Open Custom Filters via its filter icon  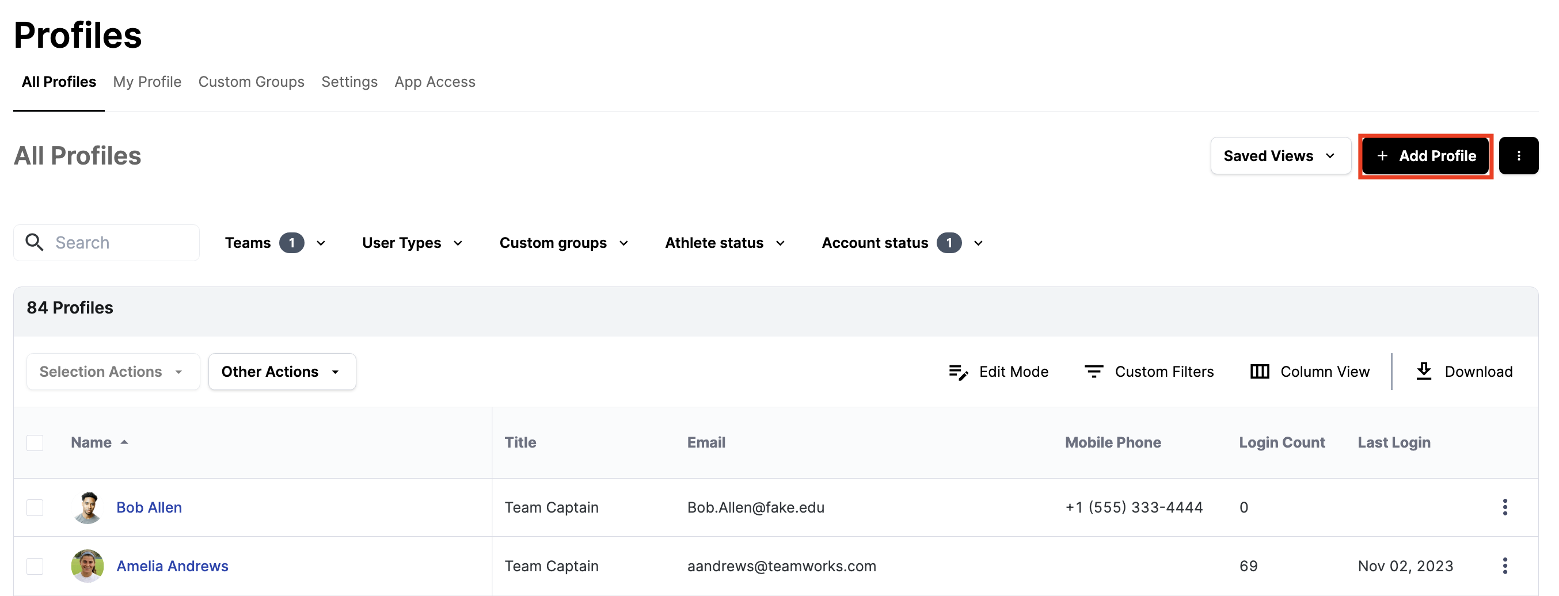1093,372
